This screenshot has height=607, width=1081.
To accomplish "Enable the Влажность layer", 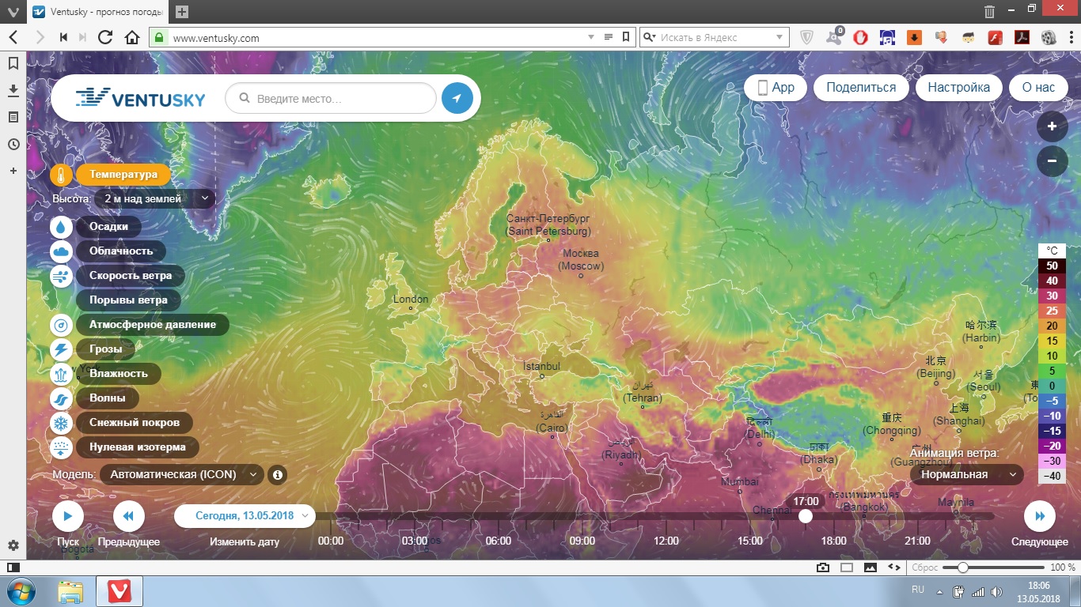I will (118, 374).
